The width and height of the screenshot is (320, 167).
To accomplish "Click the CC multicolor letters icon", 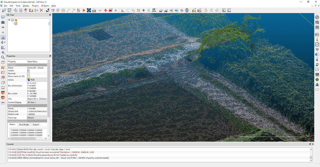I will (x=78, y=10).
